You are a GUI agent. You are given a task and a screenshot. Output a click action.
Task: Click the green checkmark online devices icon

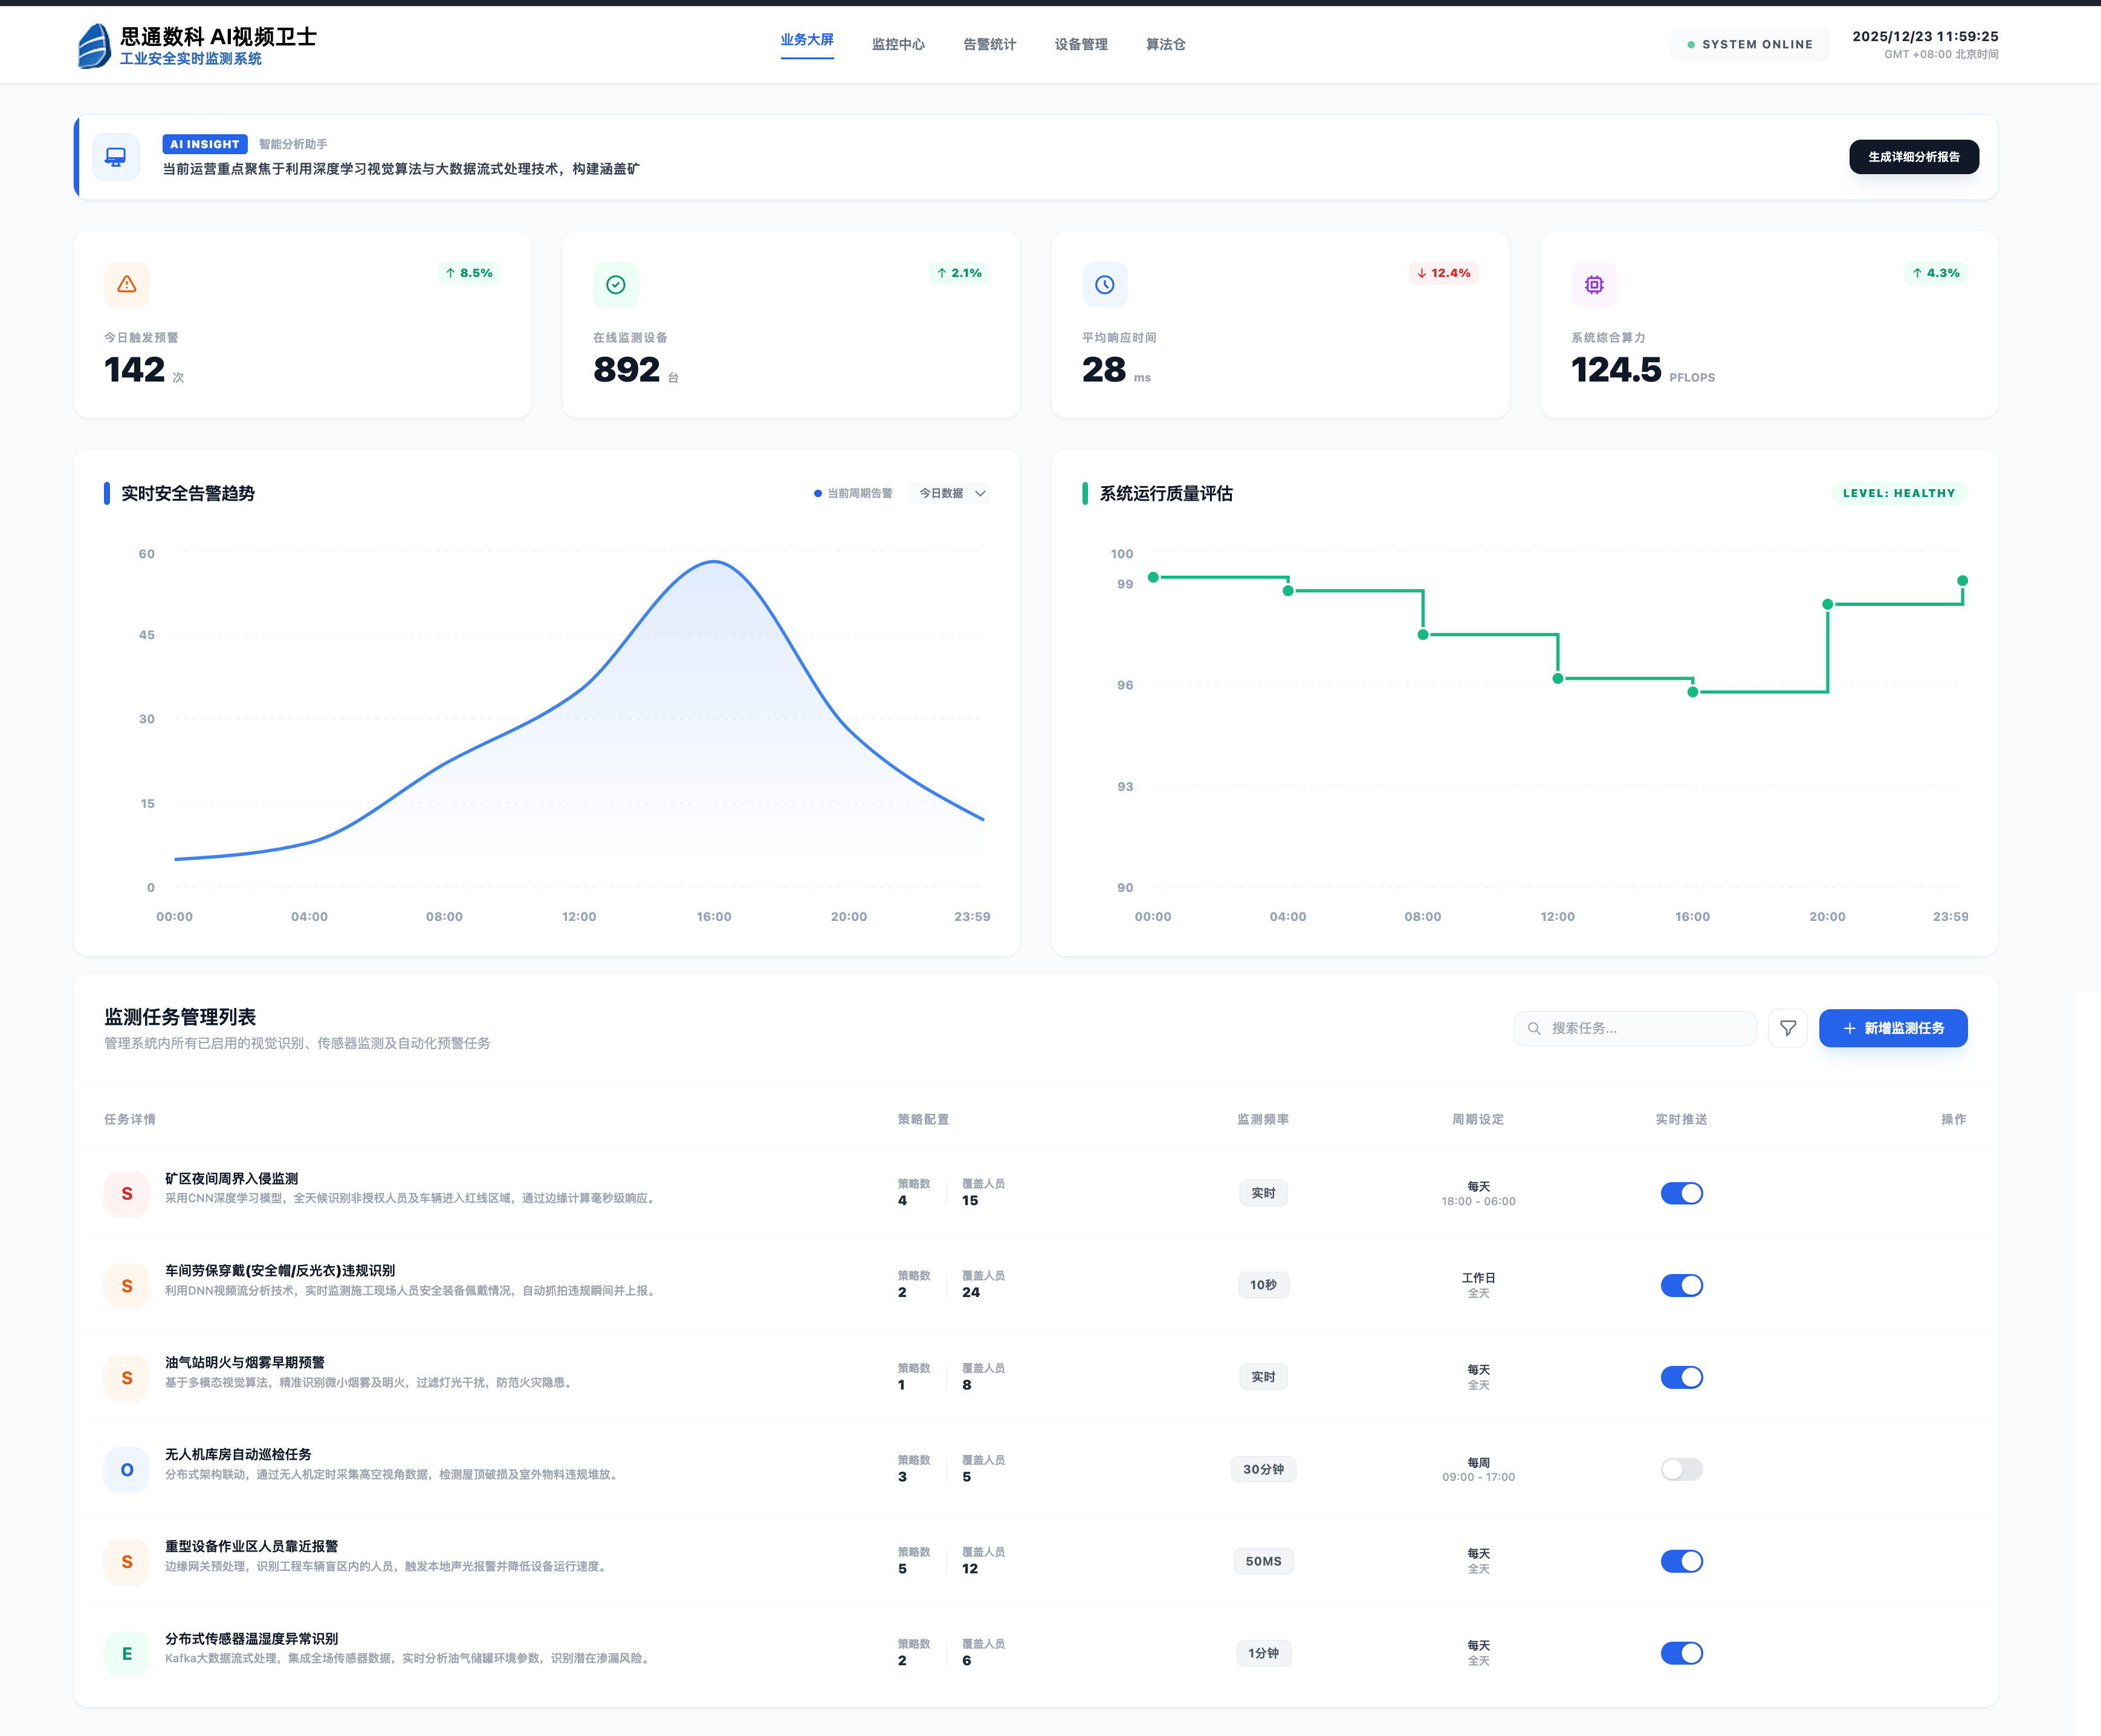(616, 285)
